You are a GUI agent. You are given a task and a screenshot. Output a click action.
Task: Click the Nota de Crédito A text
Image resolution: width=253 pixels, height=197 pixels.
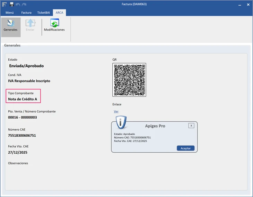pyautogui.click(x=23, y=99)
